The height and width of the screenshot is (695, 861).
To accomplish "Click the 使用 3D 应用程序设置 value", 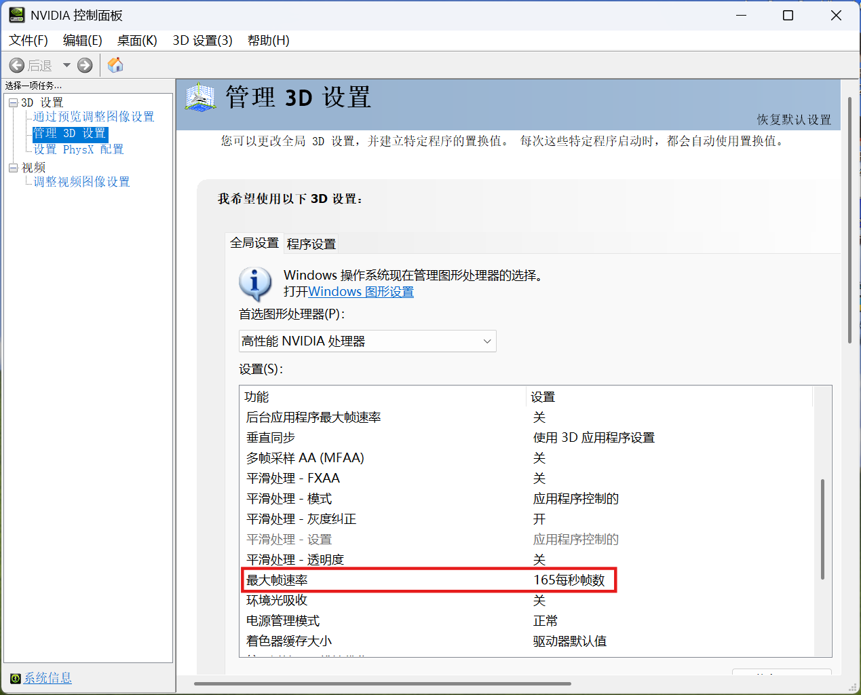I will (594, 438).
